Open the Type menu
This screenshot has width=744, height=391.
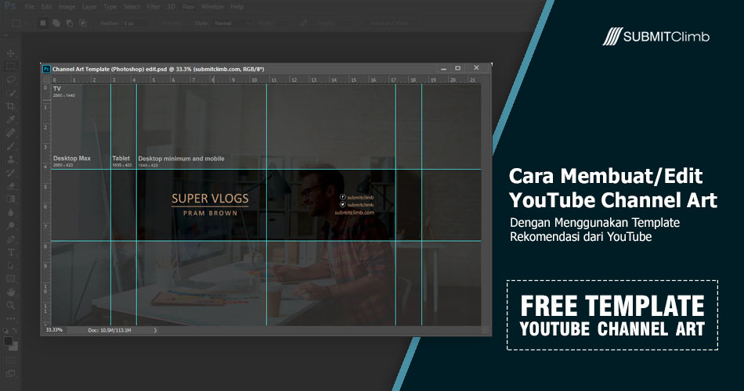coord(110,6)
